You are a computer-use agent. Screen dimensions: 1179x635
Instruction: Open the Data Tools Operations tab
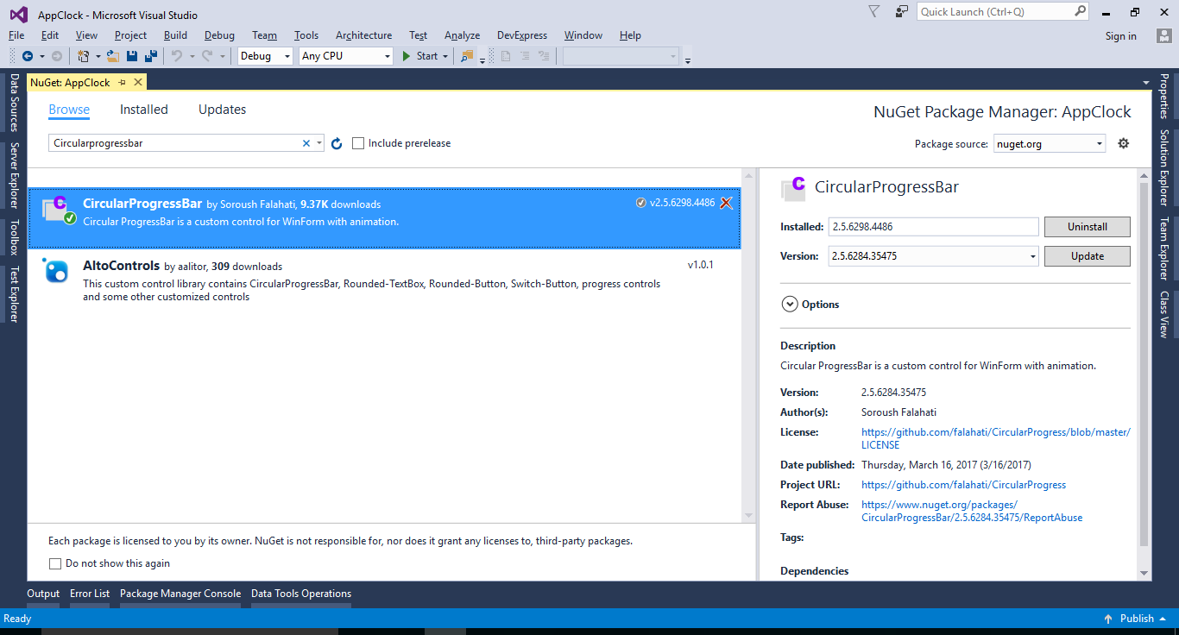pyautogui.click(x=301, y=594)
